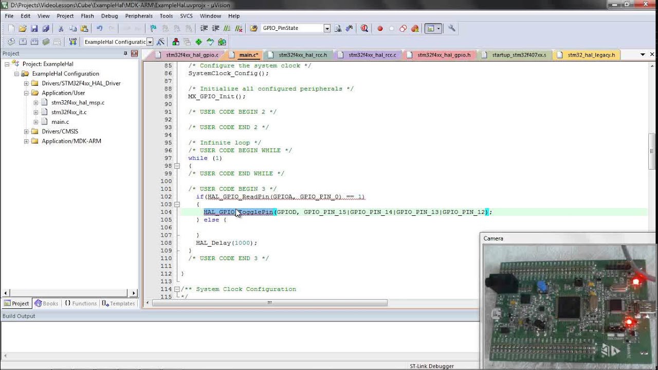
Task: Collapse Application/User folder
Action: [26, 93]
